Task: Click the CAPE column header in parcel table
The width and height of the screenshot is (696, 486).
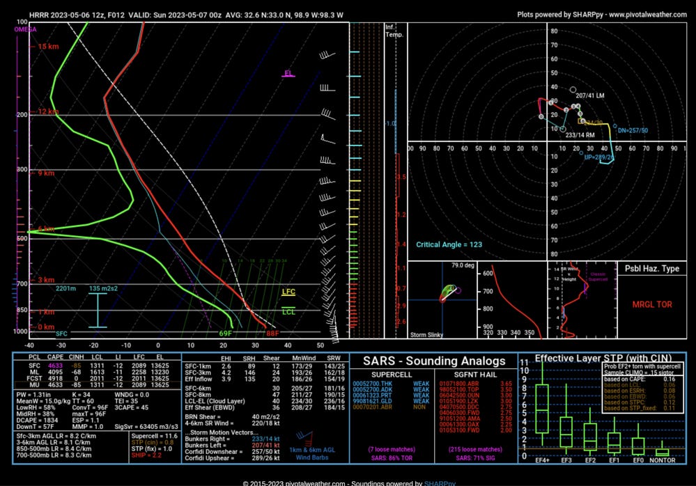Action: click(x=56, y=356)
